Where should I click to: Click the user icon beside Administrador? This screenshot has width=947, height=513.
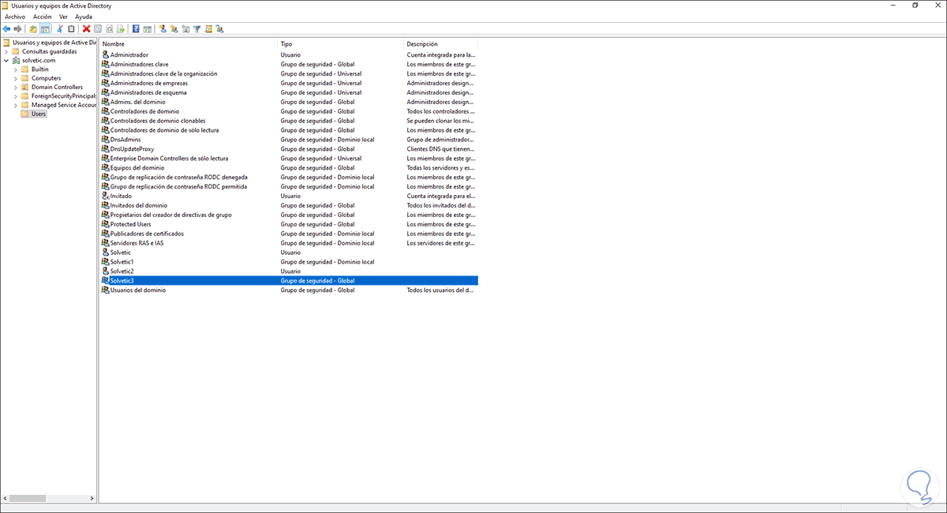105,54
